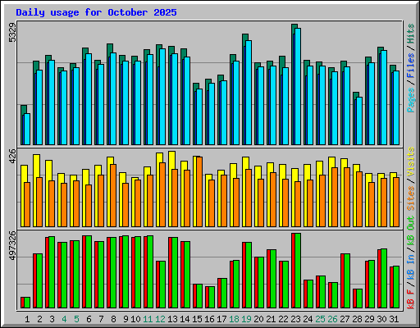Click day label 8 on the axis

[113, 319]
